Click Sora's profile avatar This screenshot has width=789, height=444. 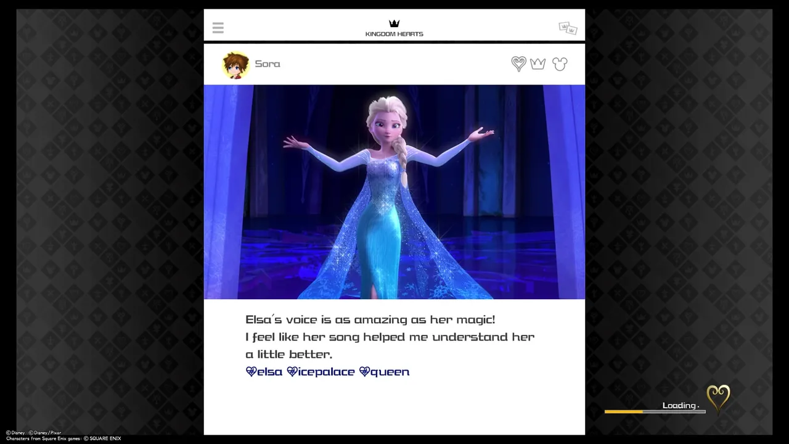235,64
